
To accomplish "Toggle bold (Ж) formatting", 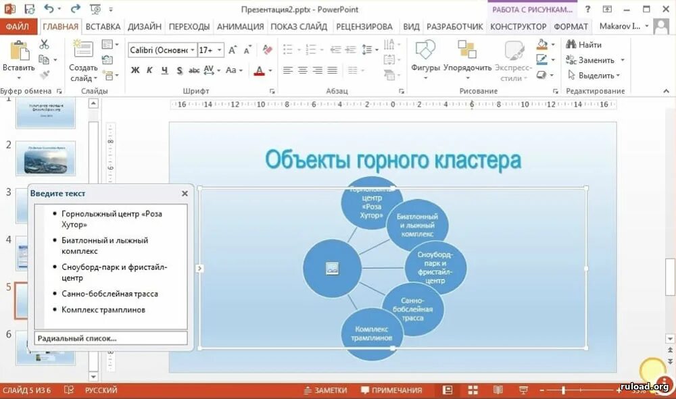I will tap(135, 70).
